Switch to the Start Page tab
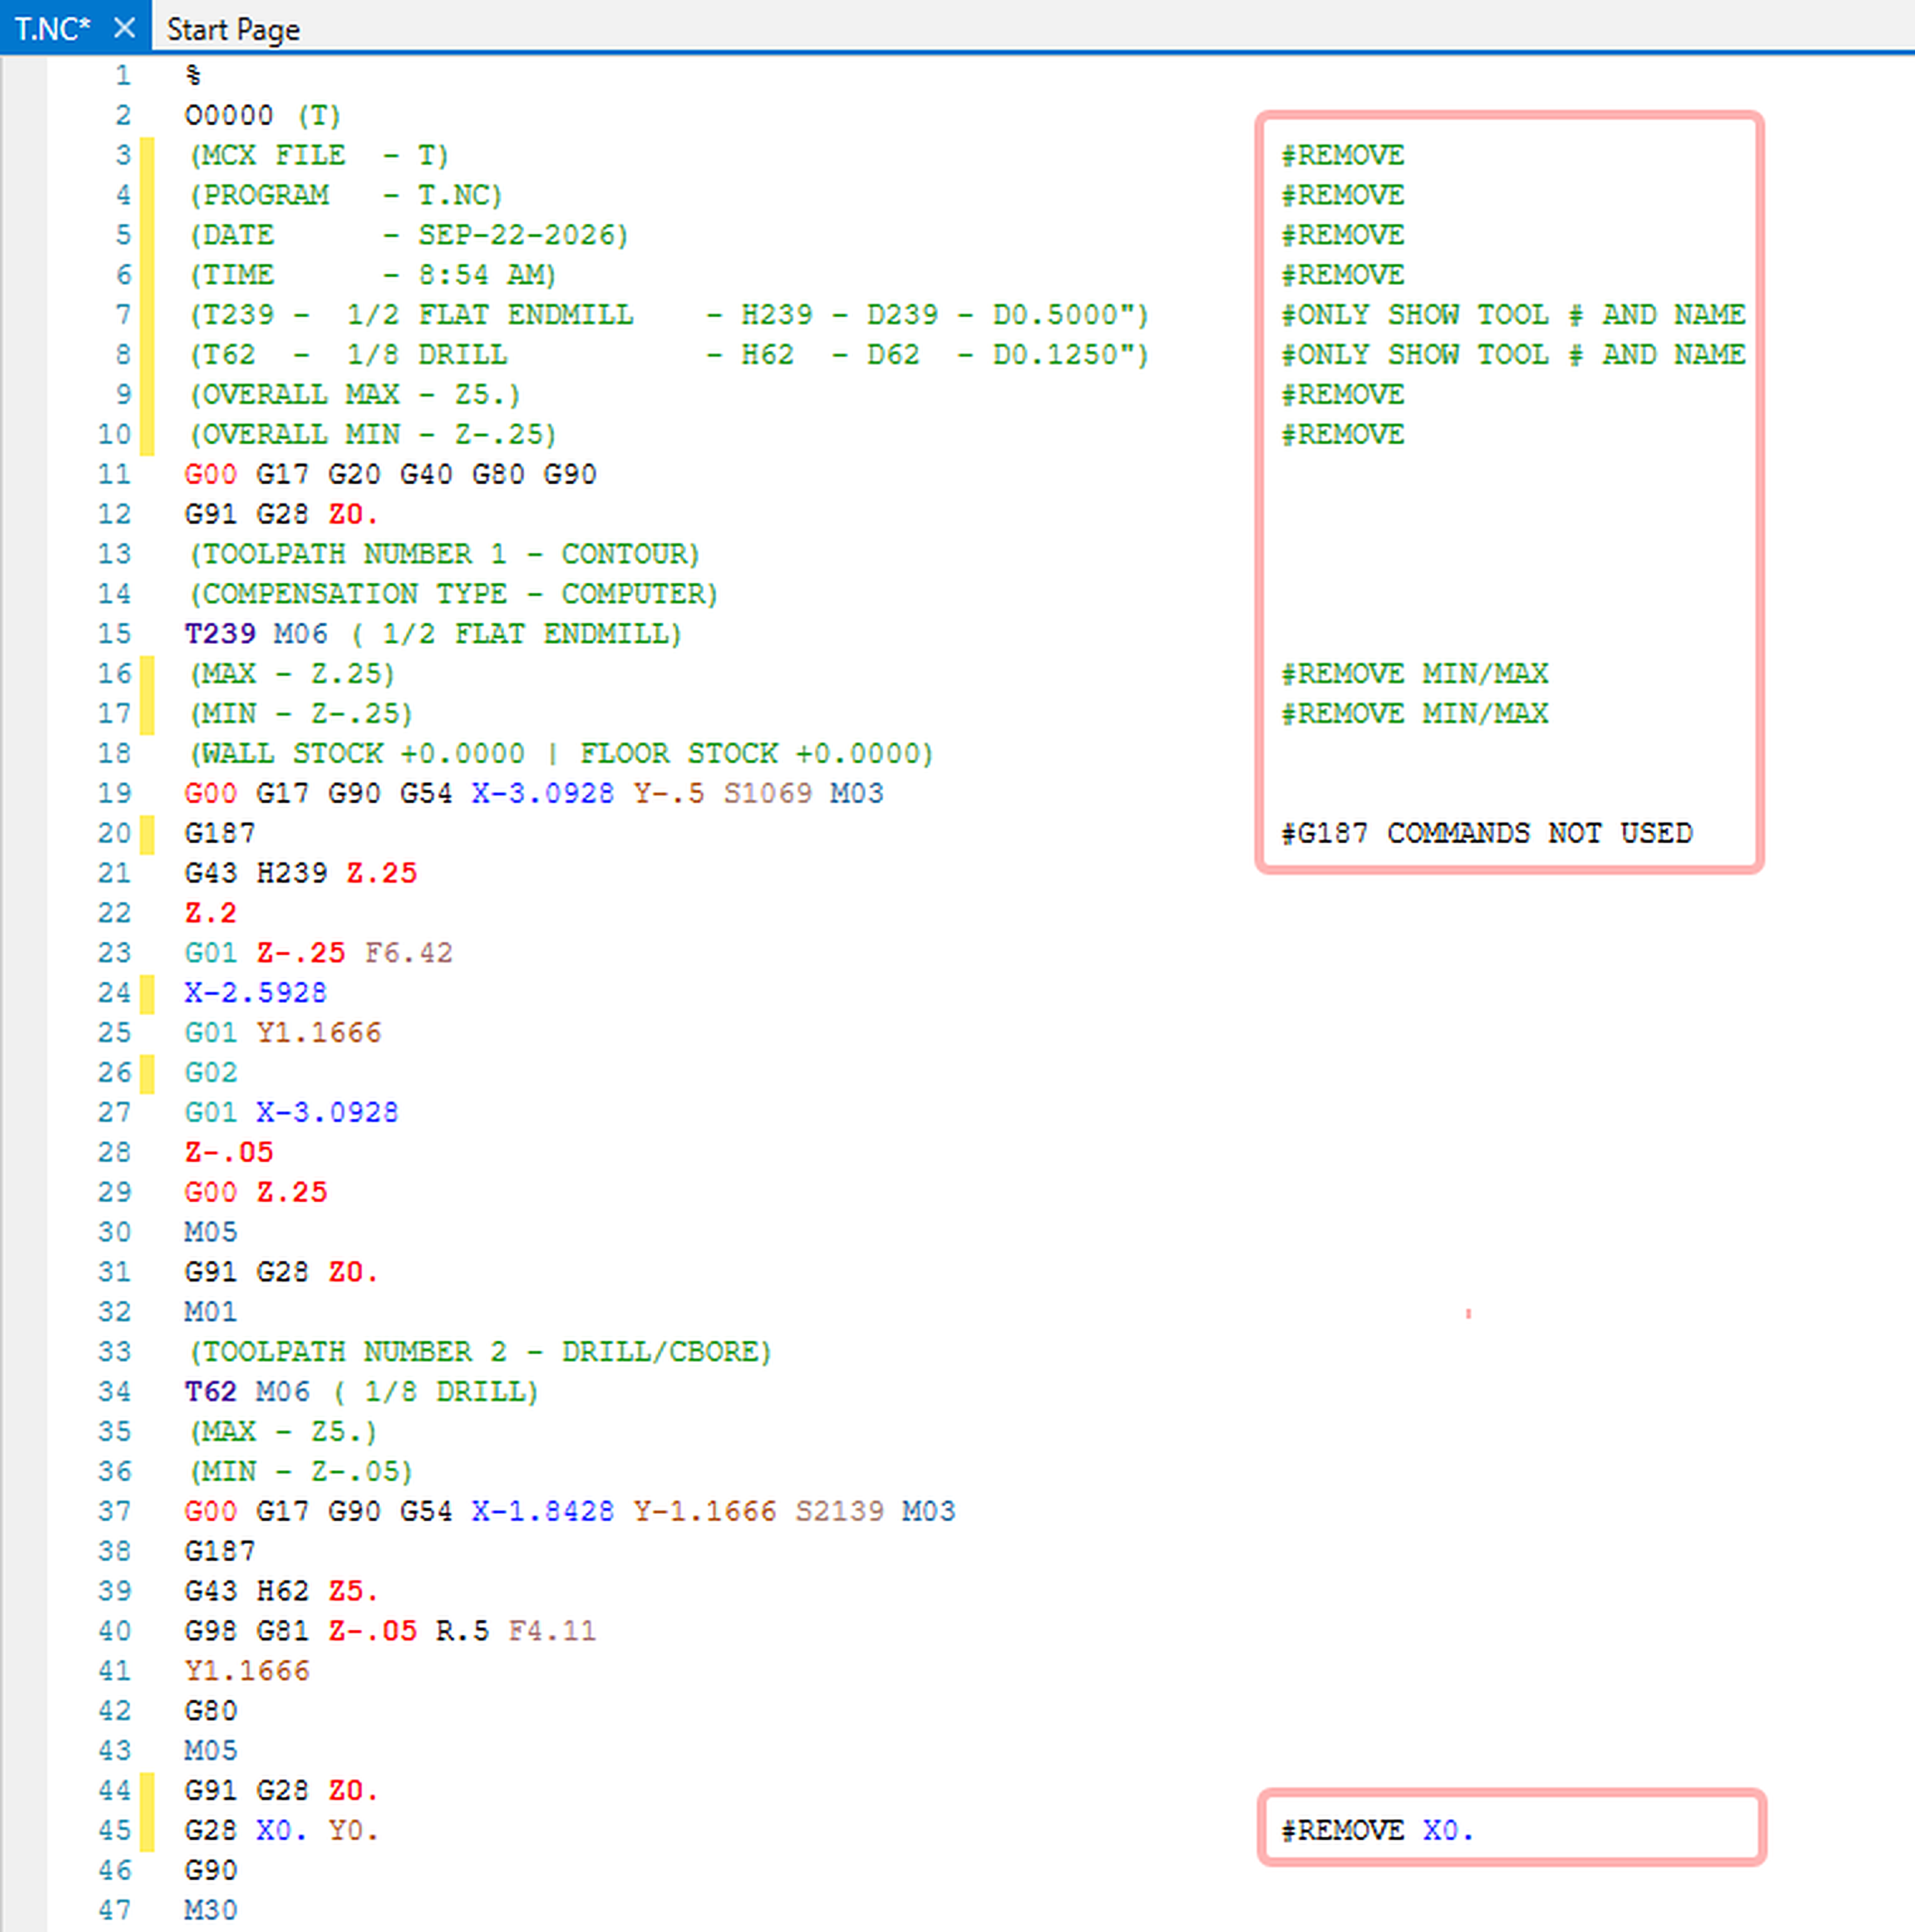The width and height of the screenshot is (1915, 1932). (x=233, y=30)
